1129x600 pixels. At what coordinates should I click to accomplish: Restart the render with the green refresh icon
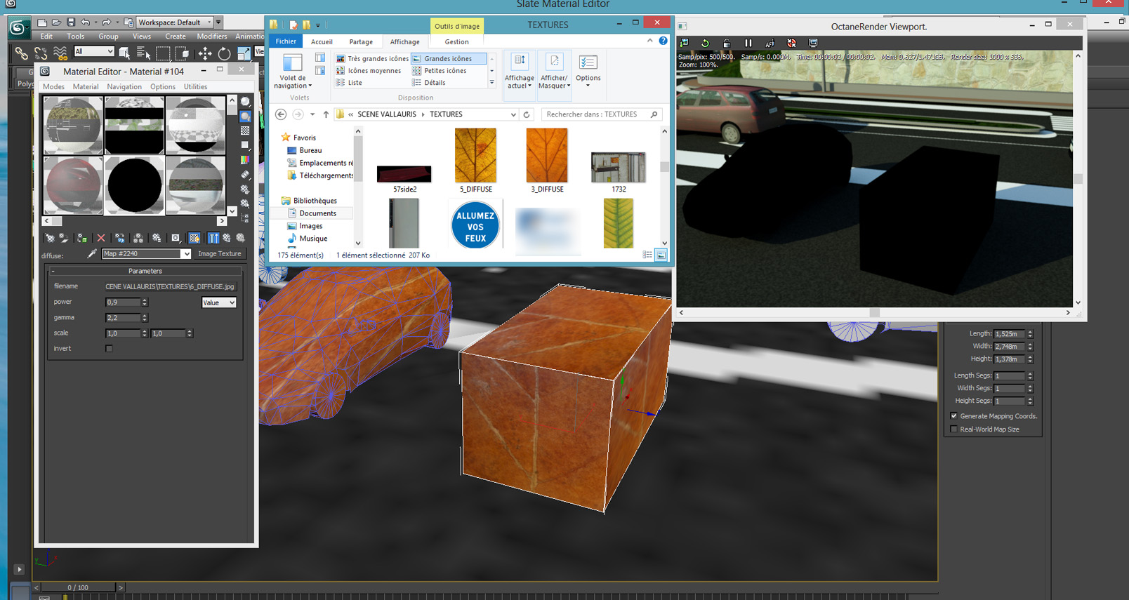click(705, 43)
